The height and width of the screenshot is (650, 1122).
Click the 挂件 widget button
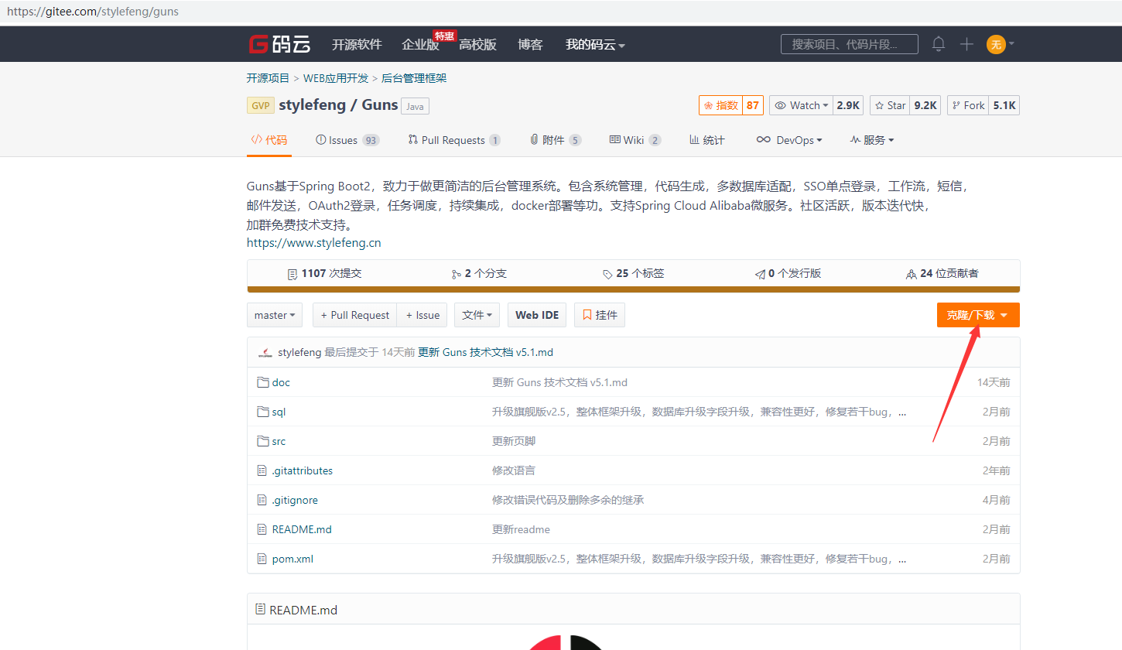pos(600,315)
